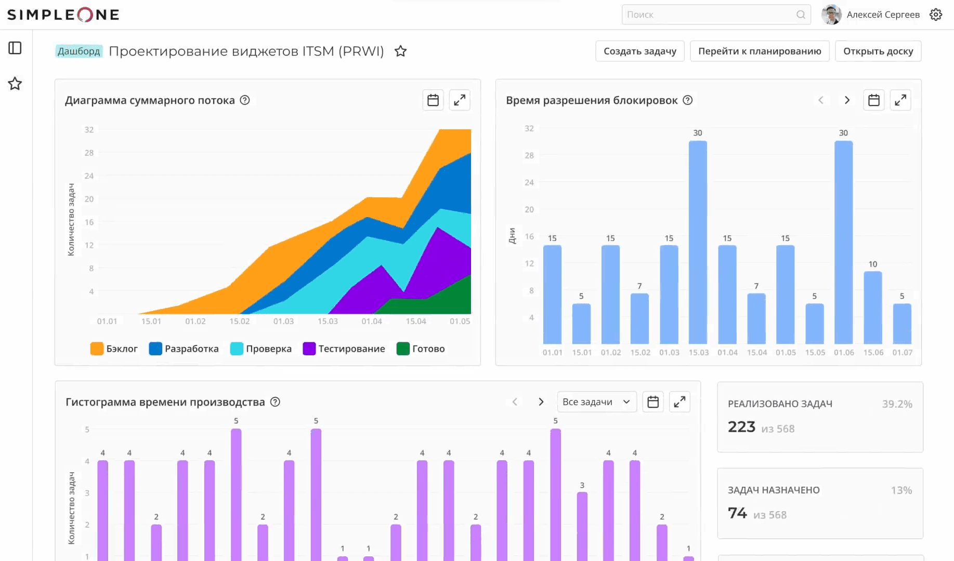954x561 pixels.
Task: Expand Гистограмма времени производства to fullscreen
Action: (679, 402)
